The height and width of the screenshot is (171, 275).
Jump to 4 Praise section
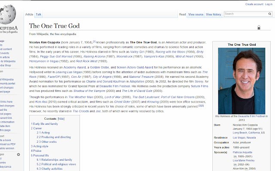point(36,151)
